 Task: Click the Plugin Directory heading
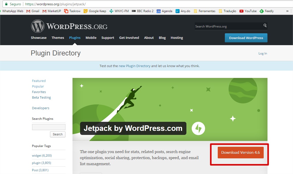point(56,53)
